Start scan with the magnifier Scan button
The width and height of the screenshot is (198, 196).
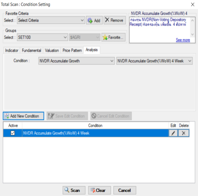[x=74, y=190]
